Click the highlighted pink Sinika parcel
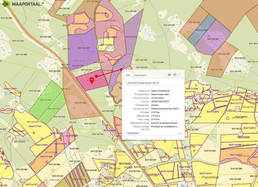Screen dimensions: 258x187 click(92, 80)
